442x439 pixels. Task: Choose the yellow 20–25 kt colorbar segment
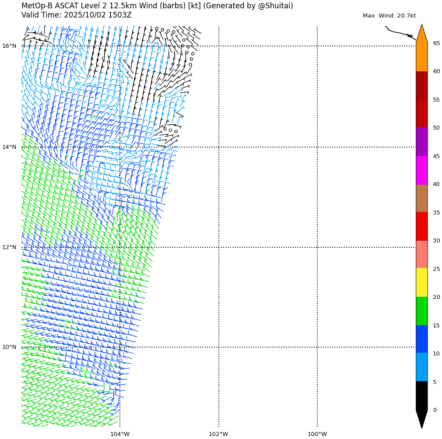tap(421, 282)
